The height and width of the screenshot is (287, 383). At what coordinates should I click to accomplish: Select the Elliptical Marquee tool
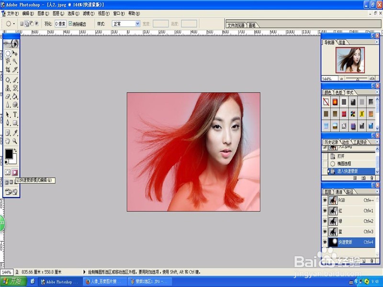click(x=8, y=53)
